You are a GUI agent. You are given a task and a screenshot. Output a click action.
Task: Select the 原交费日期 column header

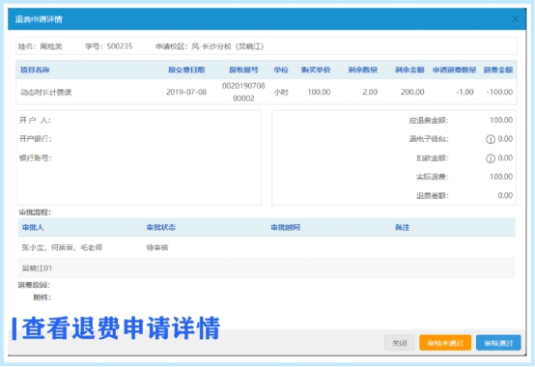point(186,70)
